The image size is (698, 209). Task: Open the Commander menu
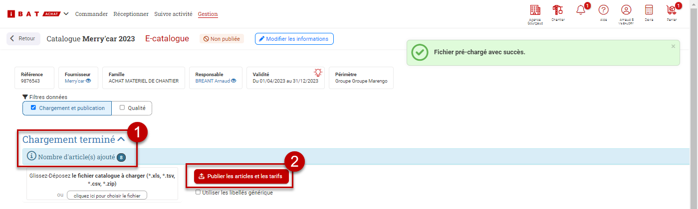tap(91, 14)
